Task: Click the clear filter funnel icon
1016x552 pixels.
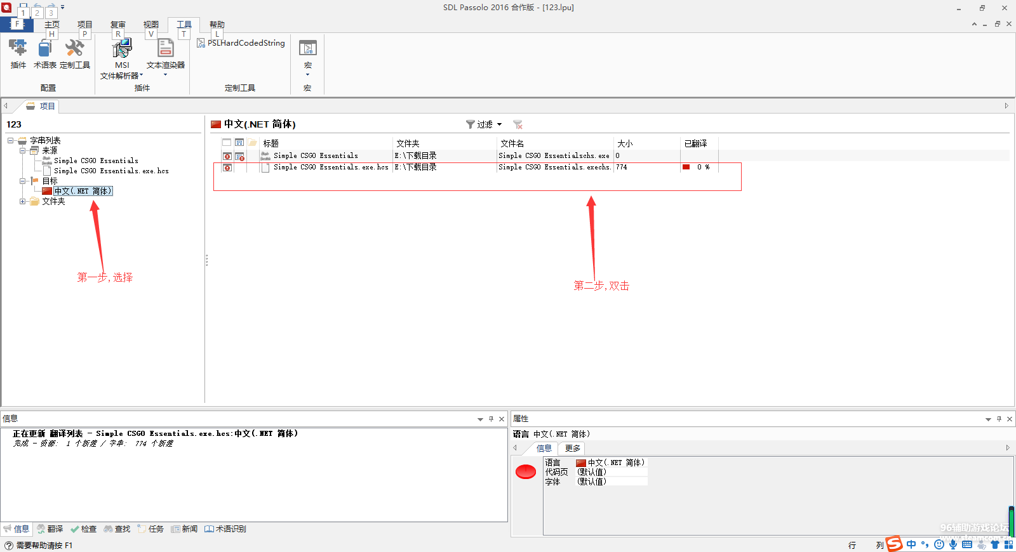Action: pyautogui.click(x=518, y=124)
